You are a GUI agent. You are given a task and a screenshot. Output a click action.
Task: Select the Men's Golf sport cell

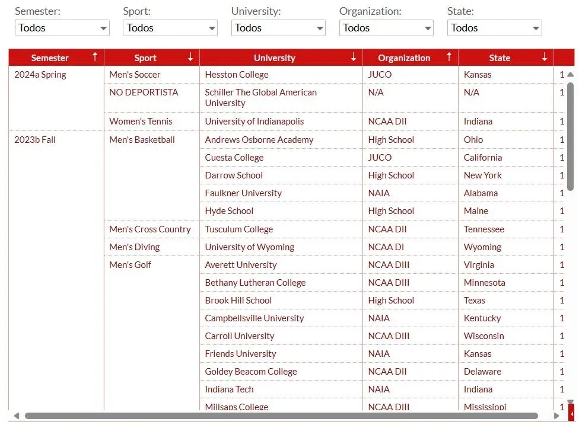(130, 265)
